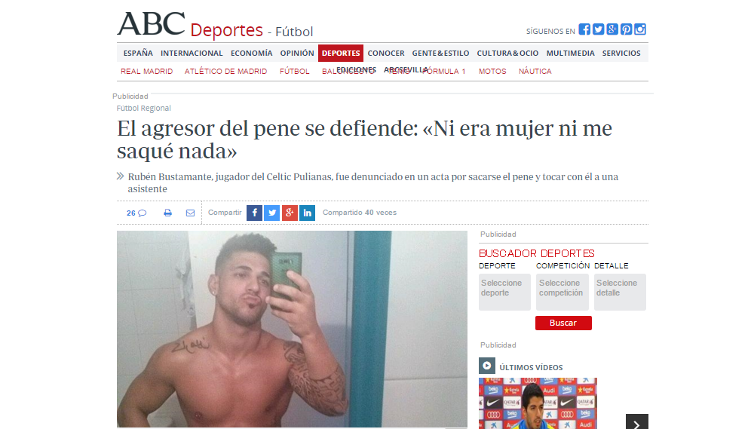
Task: Open the 26 comments bubble
Action: [x=136, y=213]
